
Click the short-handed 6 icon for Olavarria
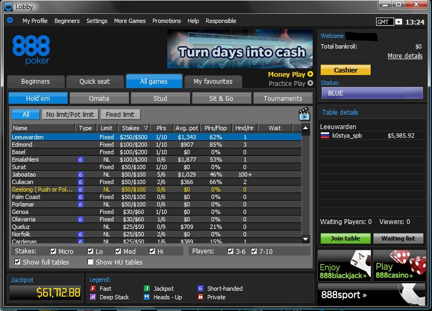click(x=80, y=219)
